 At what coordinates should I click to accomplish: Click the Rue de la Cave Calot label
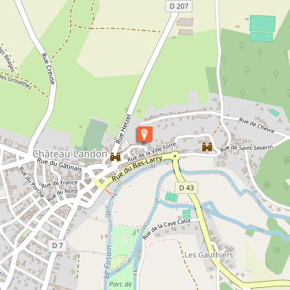[166, 229]
